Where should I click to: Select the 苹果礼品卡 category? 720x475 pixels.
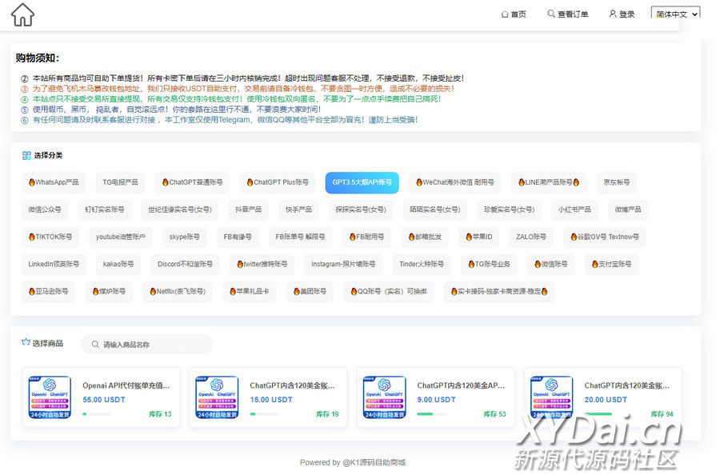[249, 292]
